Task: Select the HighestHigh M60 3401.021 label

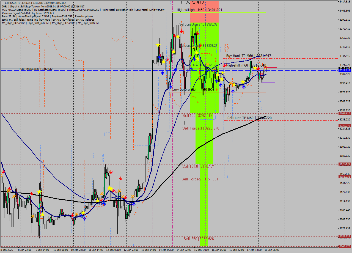Action: (199, 10)
